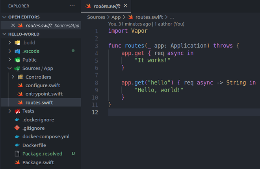Image resolution: width=260 pixels, height=169 pixels.
Task: Collapse the HELLO-WORLD project section
Action: [x=5, y=34]
